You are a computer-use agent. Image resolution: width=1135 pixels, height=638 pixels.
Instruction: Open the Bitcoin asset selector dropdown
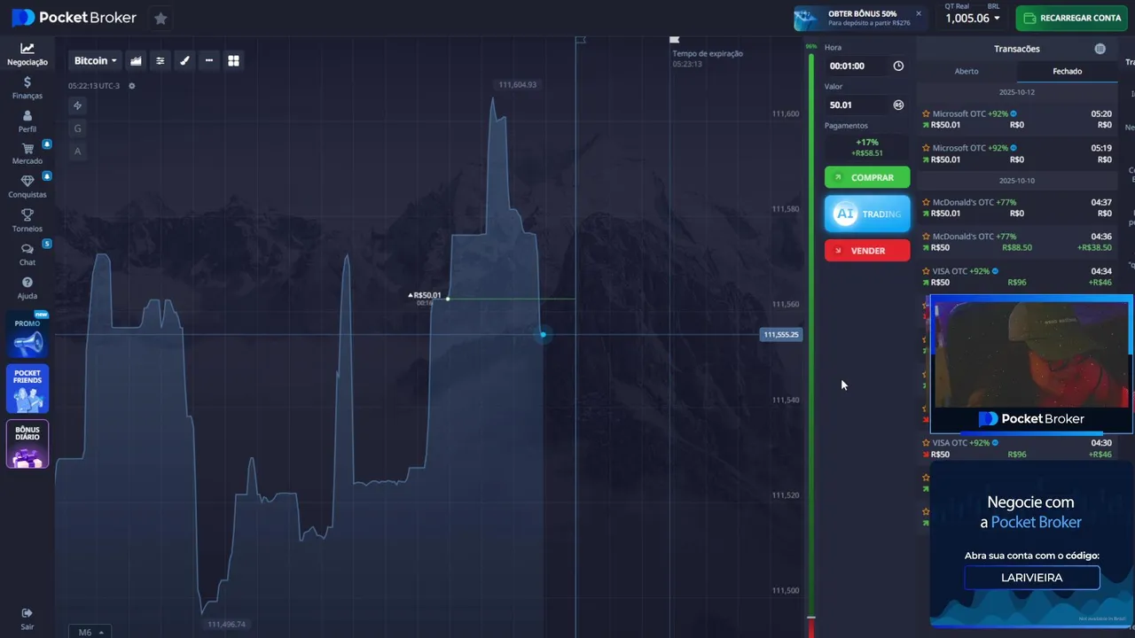(95, 60)
